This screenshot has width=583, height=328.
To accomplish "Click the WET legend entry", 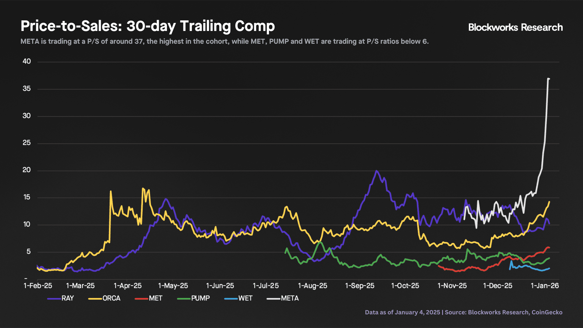I will pos(245,298).
